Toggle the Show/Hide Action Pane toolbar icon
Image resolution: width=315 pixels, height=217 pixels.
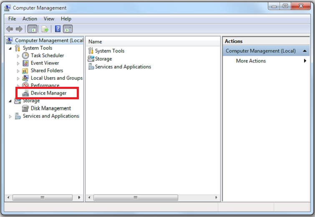coord(68,29)
